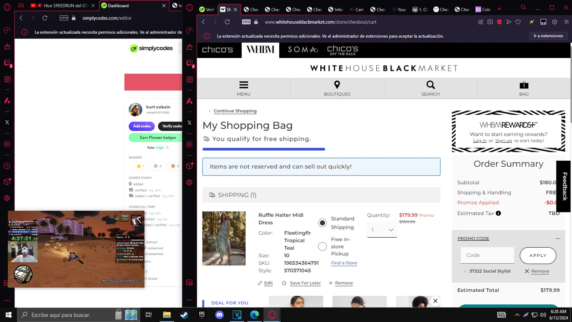The image size is (572, 322).
Task: Switch to the Hice SPEEDRUN YouTube tab
Action: coord(63,6)
